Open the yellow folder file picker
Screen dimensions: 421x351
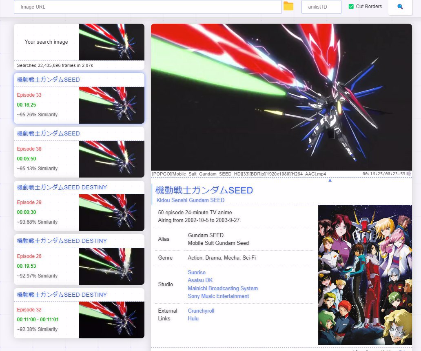288,6
